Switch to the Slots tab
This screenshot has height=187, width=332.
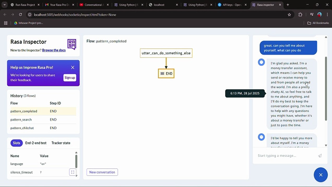pyautogui.click(x=16, y=143)
